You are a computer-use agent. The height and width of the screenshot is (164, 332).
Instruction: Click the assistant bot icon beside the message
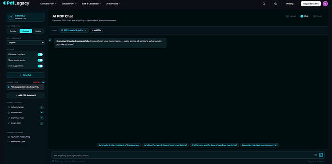50,40
